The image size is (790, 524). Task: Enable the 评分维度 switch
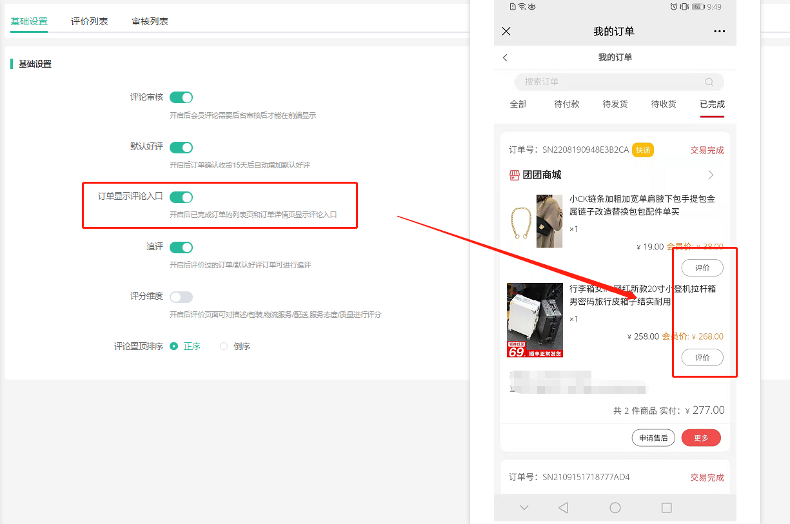(181, 297)
